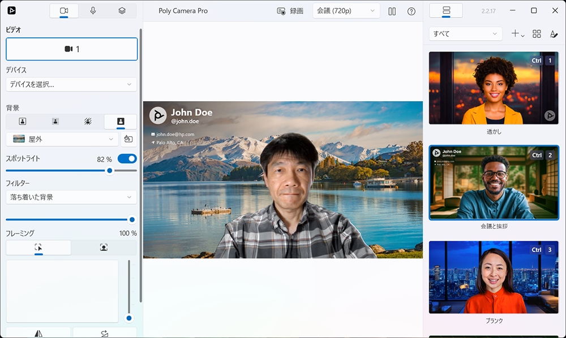
Task: Select the no-background effect option under 背景
Action: (23, 121)
